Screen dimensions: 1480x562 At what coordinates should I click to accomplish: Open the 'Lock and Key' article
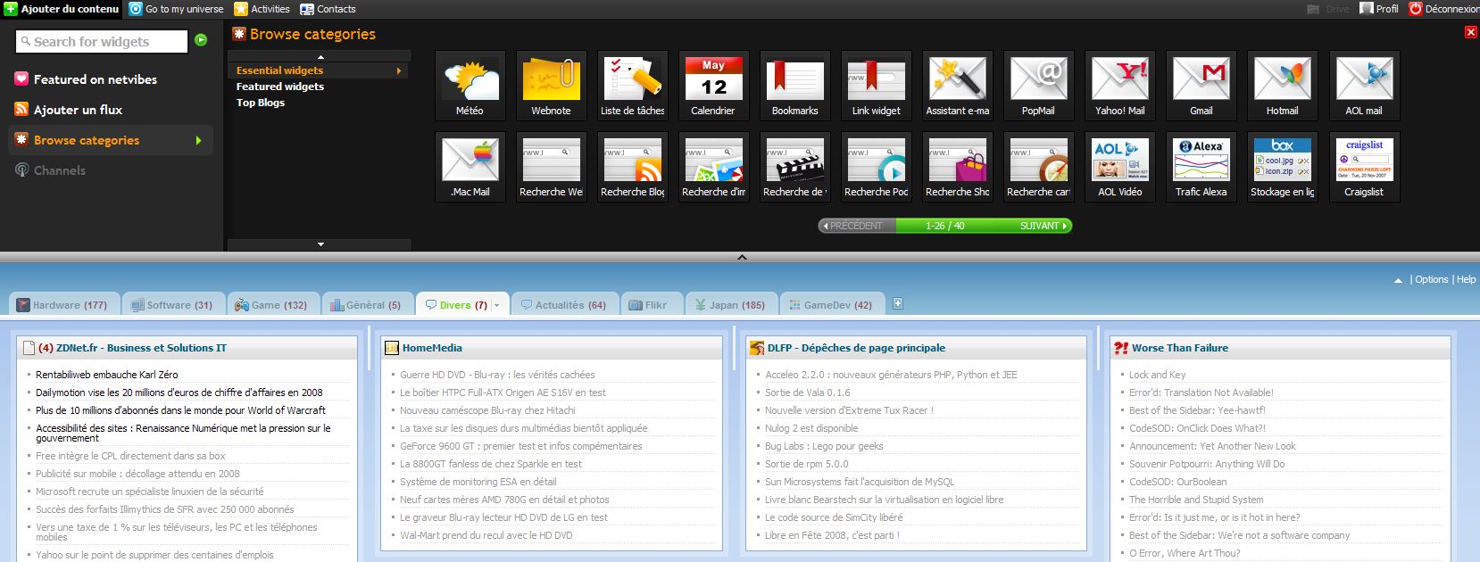(1157, 375)
